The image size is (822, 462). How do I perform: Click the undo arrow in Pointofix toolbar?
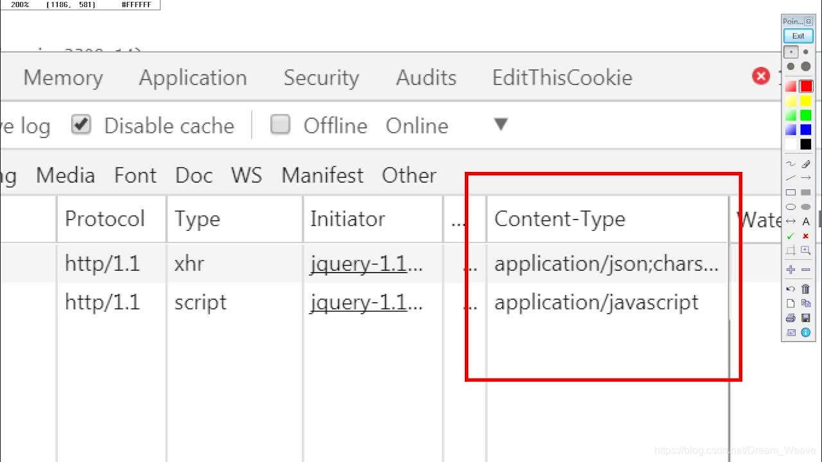coord(792,289)
